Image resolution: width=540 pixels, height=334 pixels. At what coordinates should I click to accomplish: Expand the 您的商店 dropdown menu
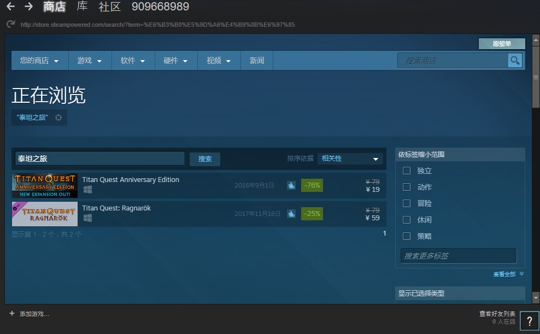coord(40,61)
